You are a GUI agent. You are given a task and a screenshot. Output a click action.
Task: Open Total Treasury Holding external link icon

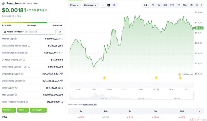click(x=62, y=102)
